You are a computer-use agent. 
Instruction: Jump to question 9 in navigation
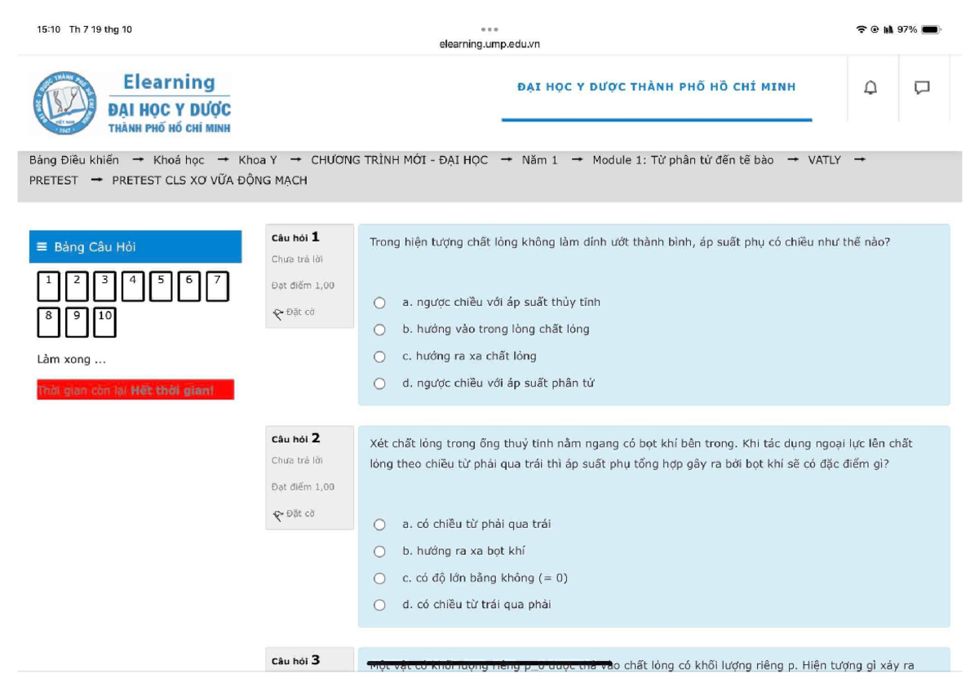click(x=76, y=322)
